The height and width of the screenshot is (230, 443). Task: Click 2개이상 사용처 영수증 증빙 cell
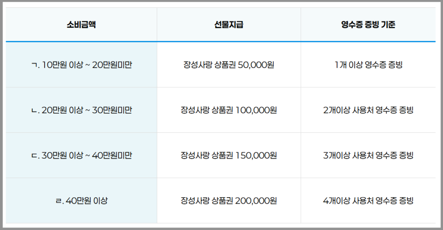click(x=368, y=110)
